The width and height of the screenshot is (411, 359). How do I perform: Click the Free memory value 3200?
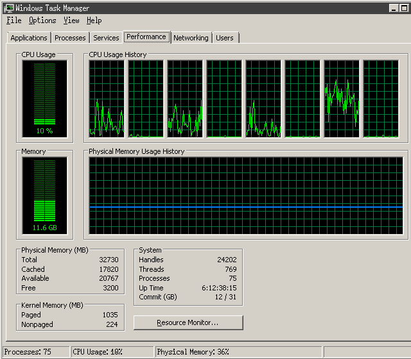(110, 288)
